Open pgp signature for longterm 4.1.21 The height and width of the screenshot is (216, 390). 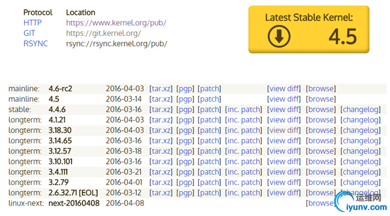185,120
